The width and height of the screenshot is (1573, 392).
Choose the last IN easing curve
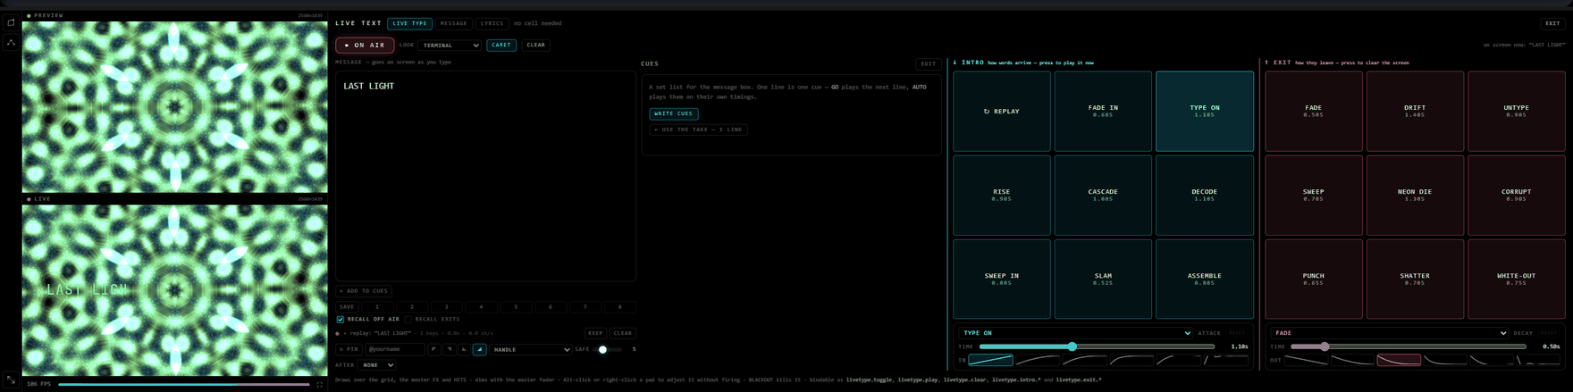click(1226, 360)
